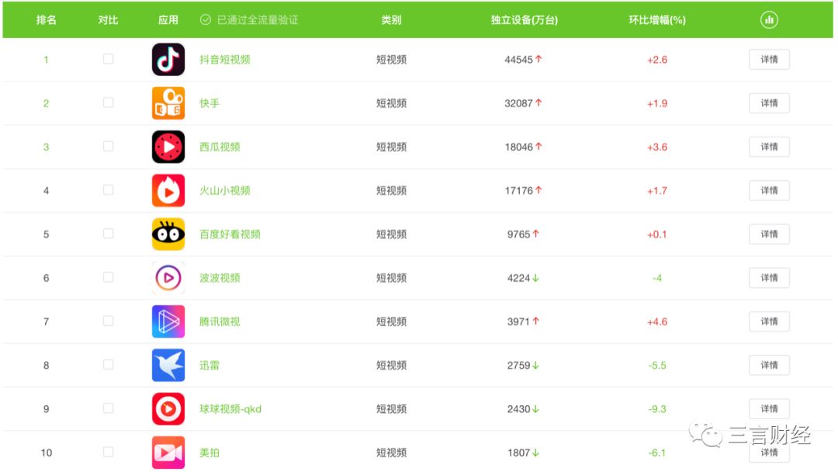Open 详情 details for 抖音短视频
This screenshot has width=838, height=472.
coord(769,59)
